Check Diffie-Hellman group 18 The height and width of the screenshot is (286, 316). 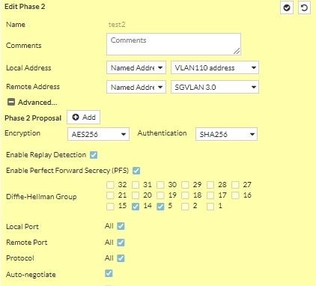(x=185, y=195)
